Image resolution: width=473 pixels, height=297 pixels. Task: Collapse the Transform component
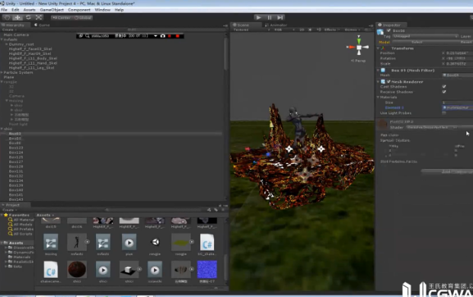tap(379, 48)
